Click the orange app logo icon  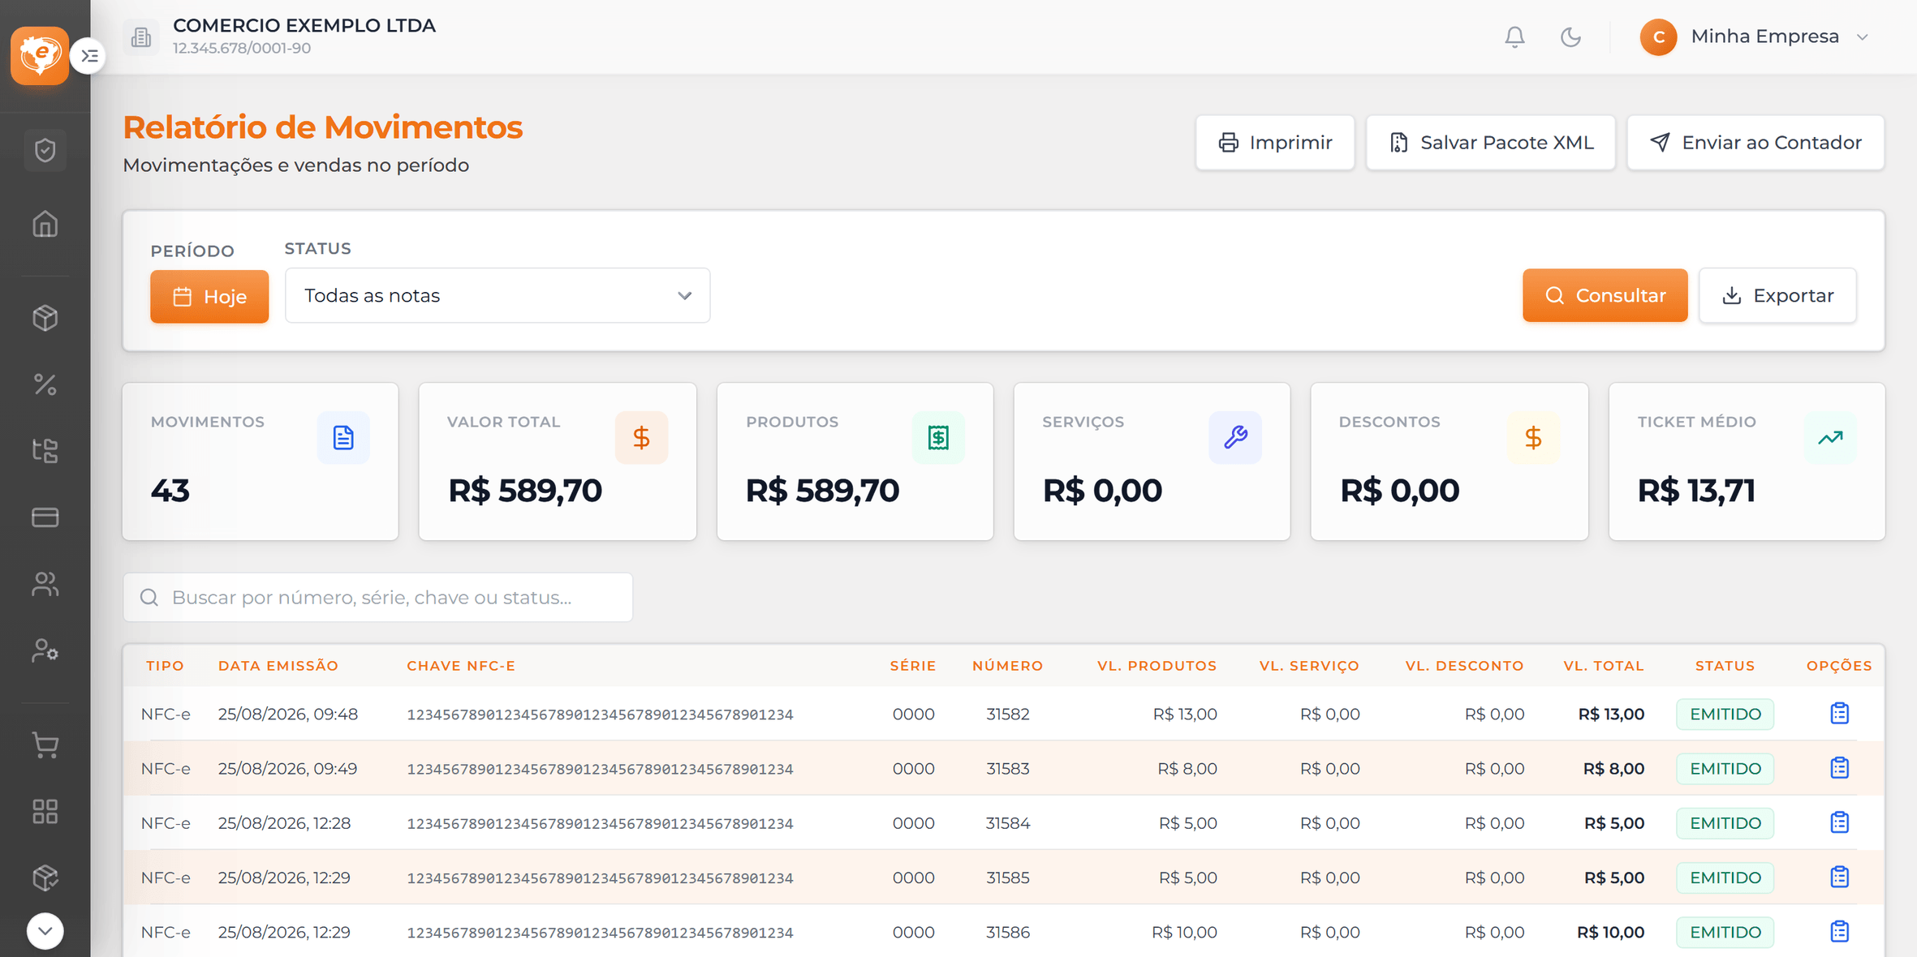coord(39,55)
